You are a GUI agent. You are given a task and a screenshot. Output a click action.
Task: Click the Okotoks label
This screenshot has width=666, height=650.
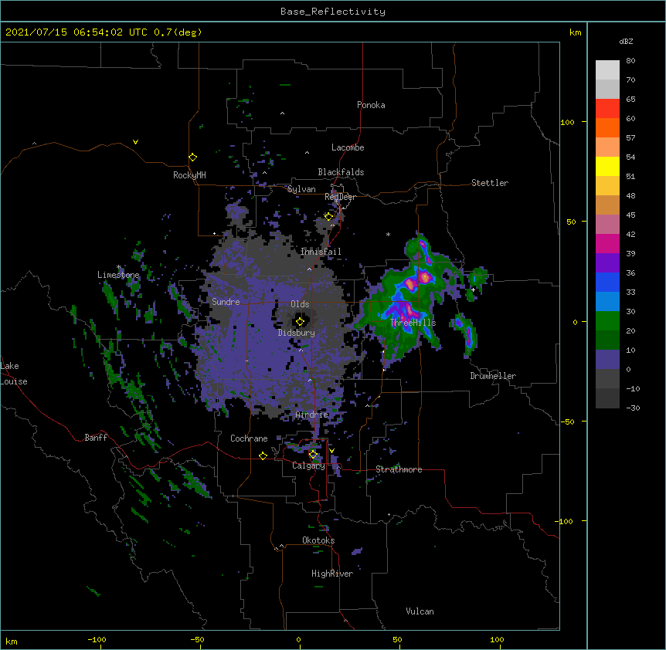point(318,540)
